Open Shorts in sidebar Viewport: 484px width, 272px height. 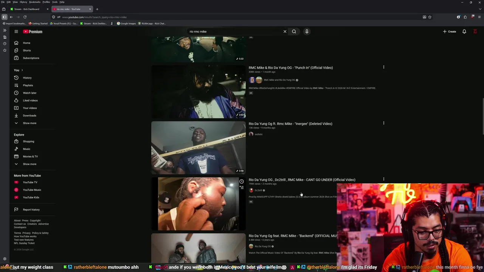[26, 50]
